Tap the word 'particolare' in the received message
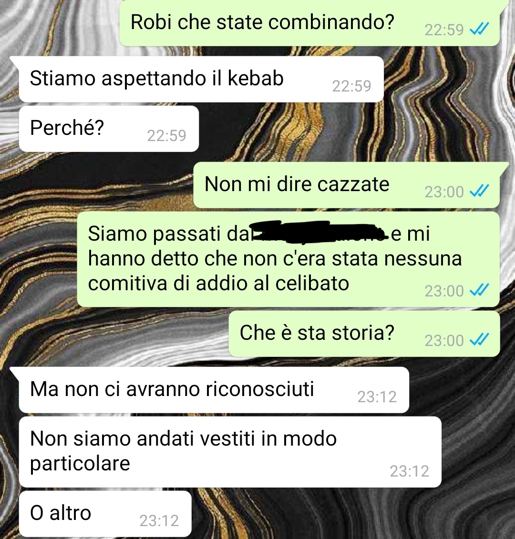 click(x=80, y=464)
